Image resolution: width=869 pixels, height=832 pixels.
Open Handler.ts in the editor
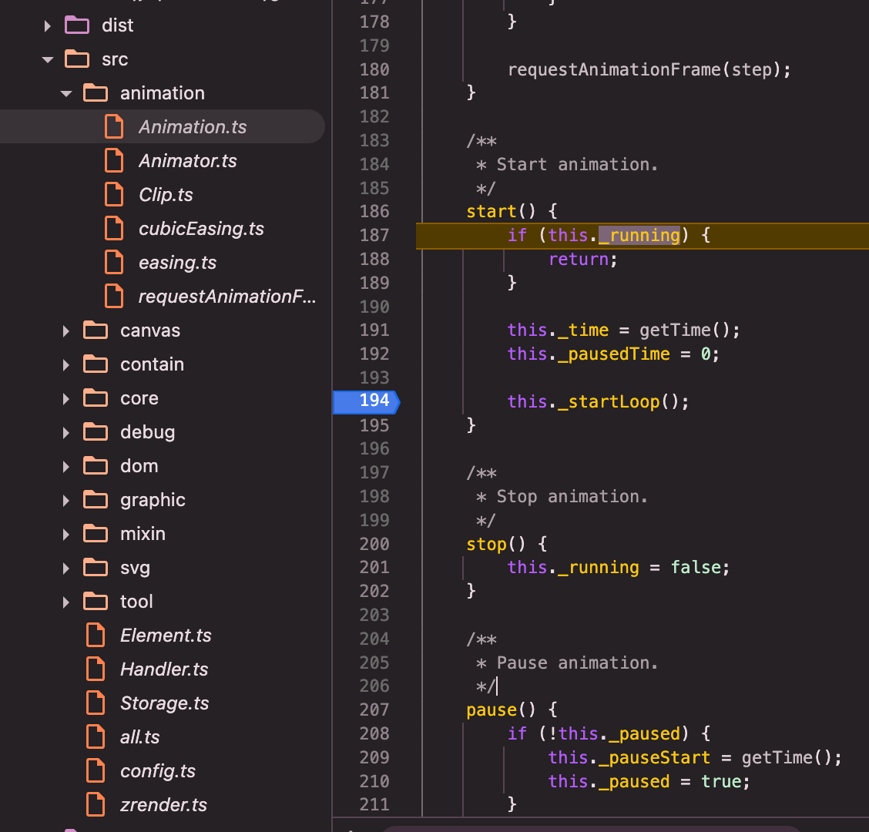(x=164, y=669)
